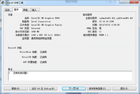
Task: Click the 备注 group label
Action: click(10, 69)
